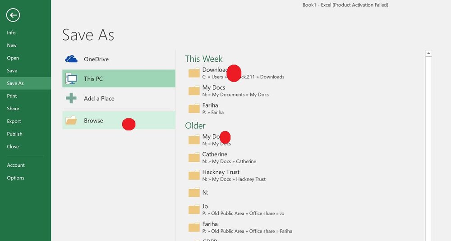Screen dimensions: 451x241
Task: Click the back arrow circle icon
Action: pyautogui.click(x=13, y=15)
